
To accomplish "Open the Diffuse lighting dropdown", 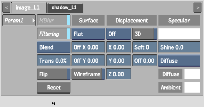I will point(179,61).
